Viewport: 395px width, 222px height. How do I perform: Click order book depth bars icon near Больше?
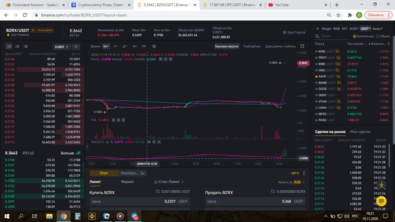click(x=78, y=153)
